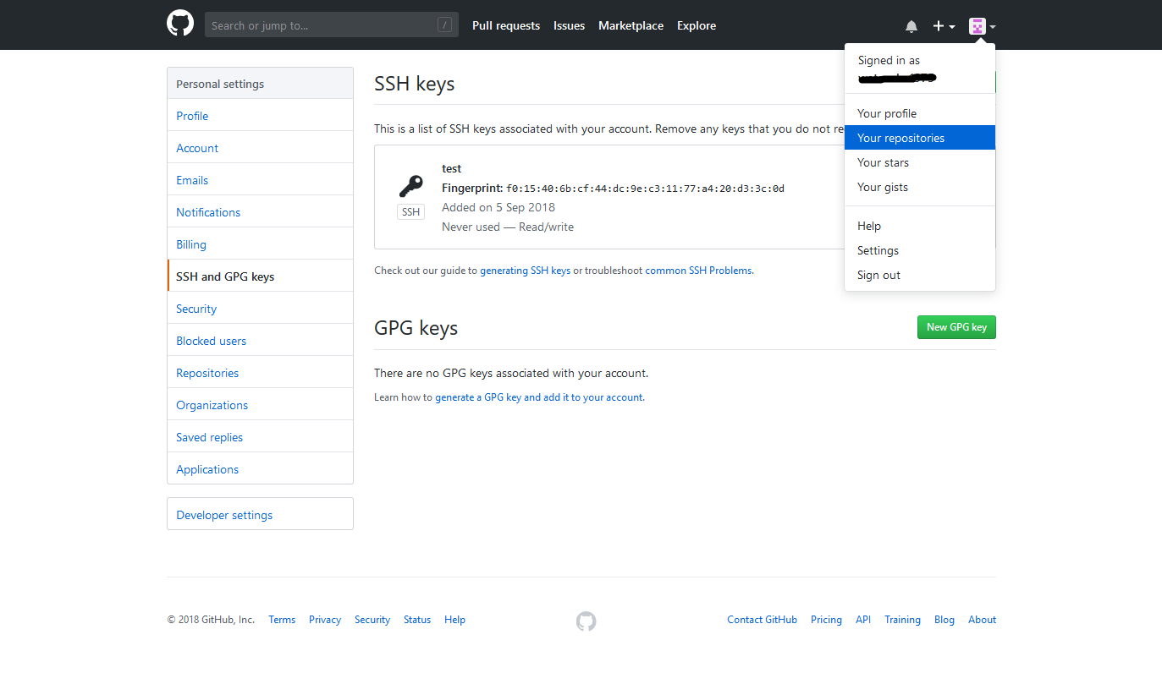Expand the plus create-new dropdown
This screenshot has width=1162, height=673.
(x=944, y=26)
